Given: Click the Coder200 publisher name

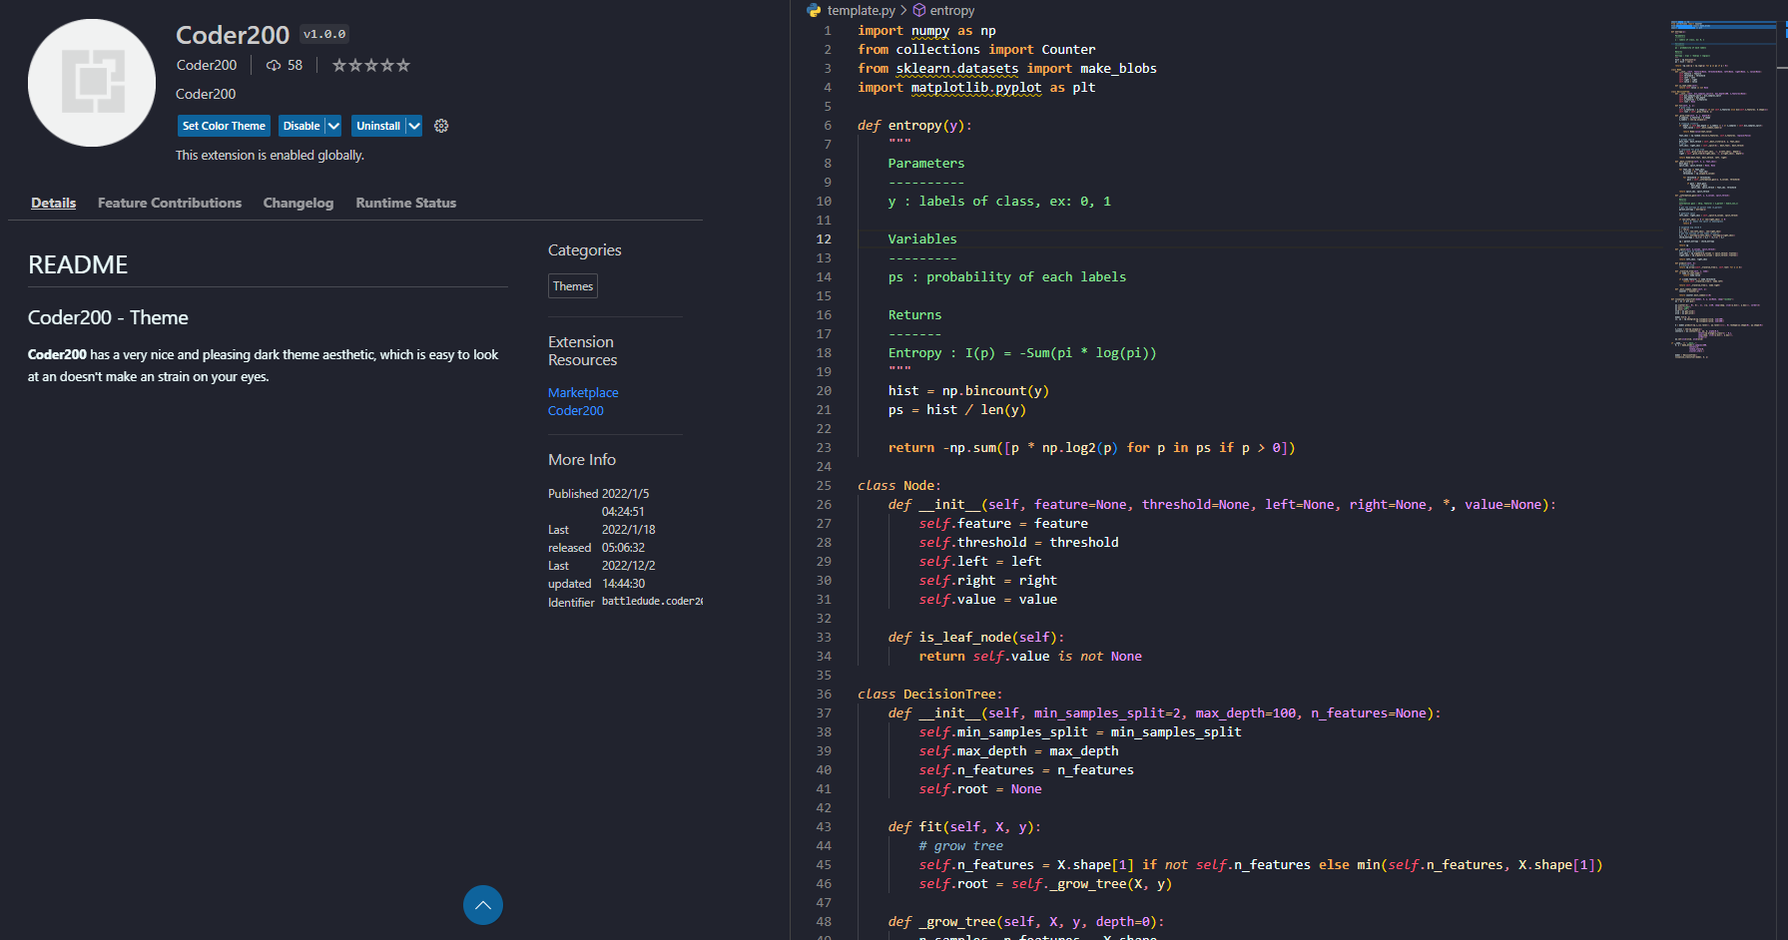Looking at the screenshot, I should (x=207, y=65).
